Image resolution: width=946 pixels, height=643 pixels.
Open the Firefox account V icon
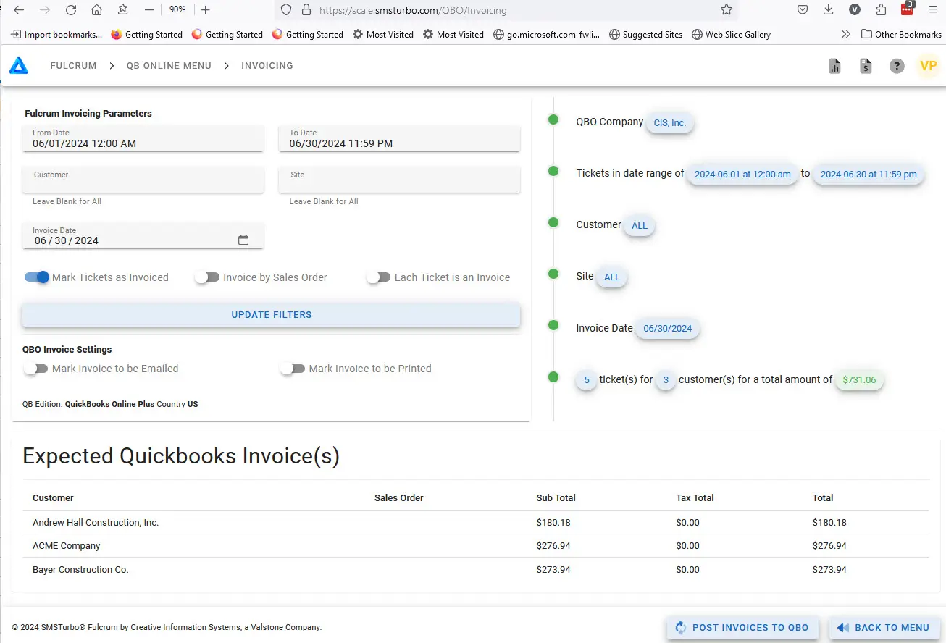click(855, 10)
